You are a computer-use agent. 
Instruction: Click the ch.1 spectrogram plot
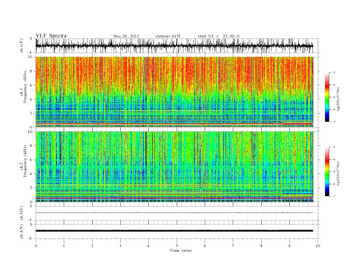click(174, 92)
